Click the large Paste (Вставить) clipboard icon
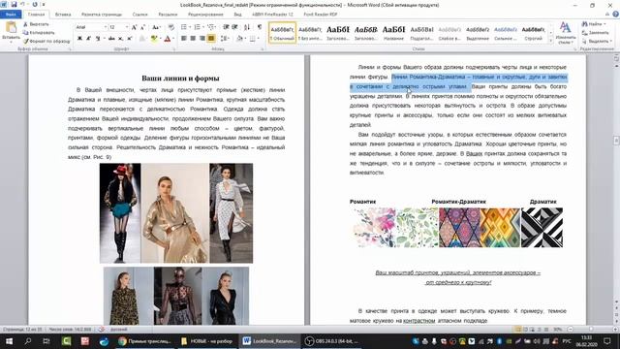Viewport: 620px width, 349px height. point(11,28)
